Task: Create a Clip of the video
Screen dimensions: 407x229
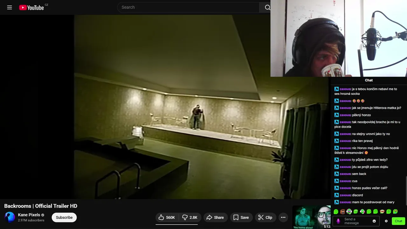Action: [265, 218]
